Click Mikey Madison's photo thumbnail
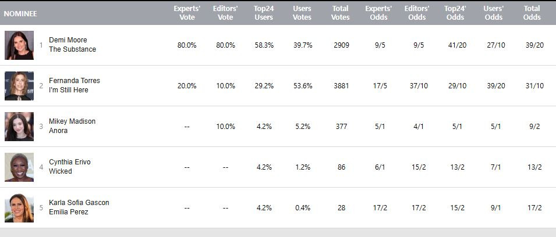Image resolution: width=556 pixels, height=237 pixels. [19, 127]
